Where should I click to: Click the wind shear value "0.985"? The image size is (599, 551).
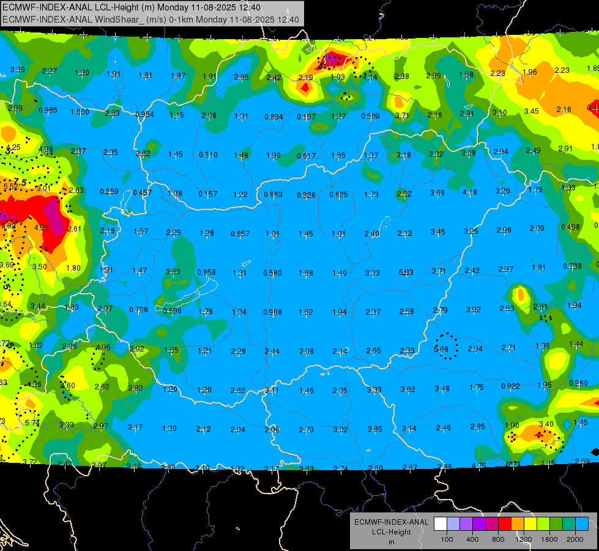(x=48, y=110)
